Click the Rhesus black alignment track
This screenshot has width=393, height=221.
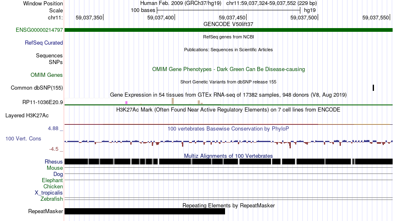[x=228, y=162]
